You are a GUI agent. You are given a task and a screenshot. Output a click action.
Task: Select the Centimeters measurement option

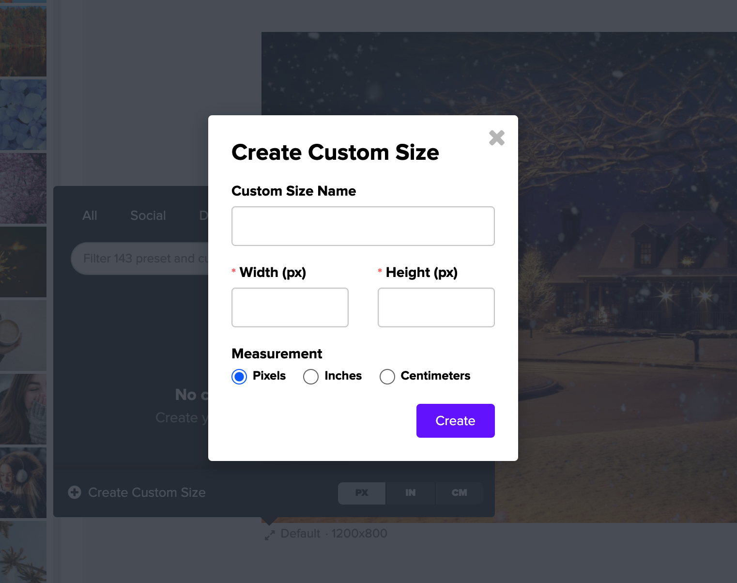387,376
